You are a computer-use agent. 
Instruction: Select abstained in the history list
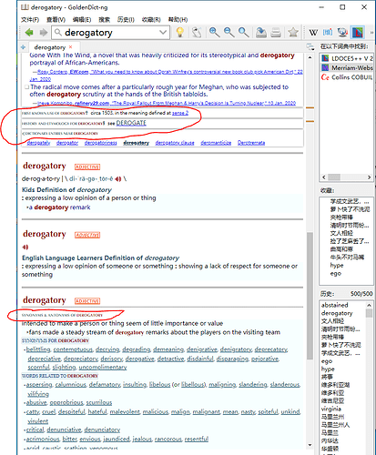(x=335, y=305)
